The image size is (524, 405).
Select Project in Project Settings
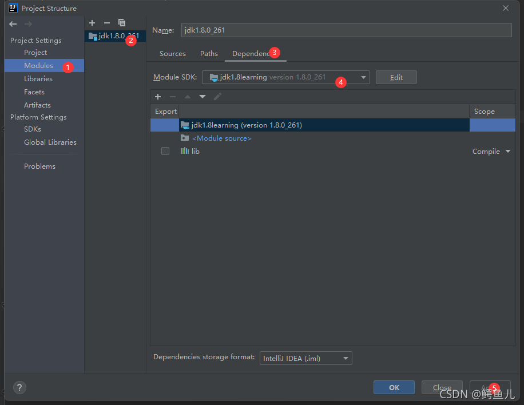(35, 53)
